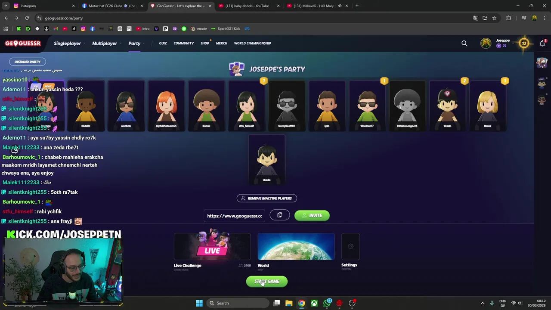Click the GeoGuessr logo
This screenshot has width=551, height=310.
(23, 43)
